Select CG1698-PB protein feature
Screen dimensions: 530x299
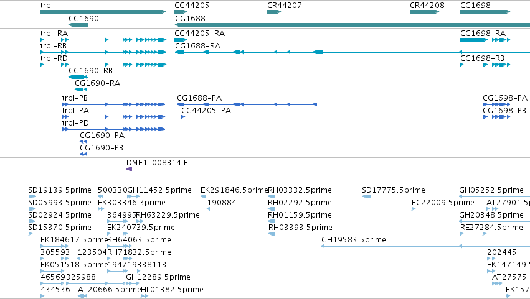point(496,117)
